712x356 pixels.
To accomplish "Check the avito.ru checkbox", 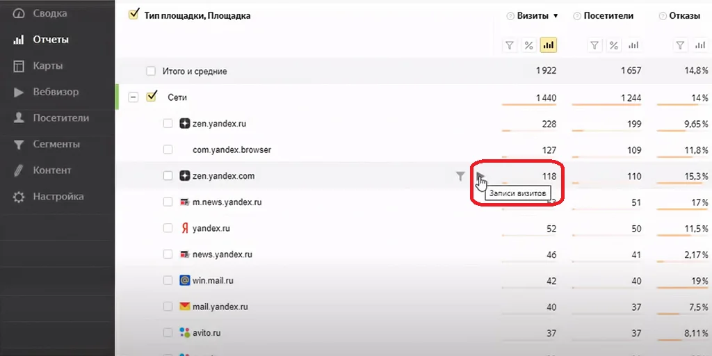I will click(x=168, y=333).
